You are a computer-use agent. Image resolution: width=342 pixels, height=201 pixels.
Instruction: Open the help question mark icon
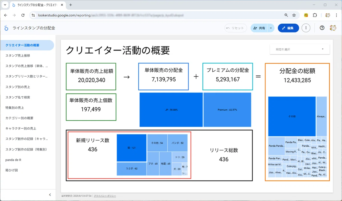coord(322,28)
